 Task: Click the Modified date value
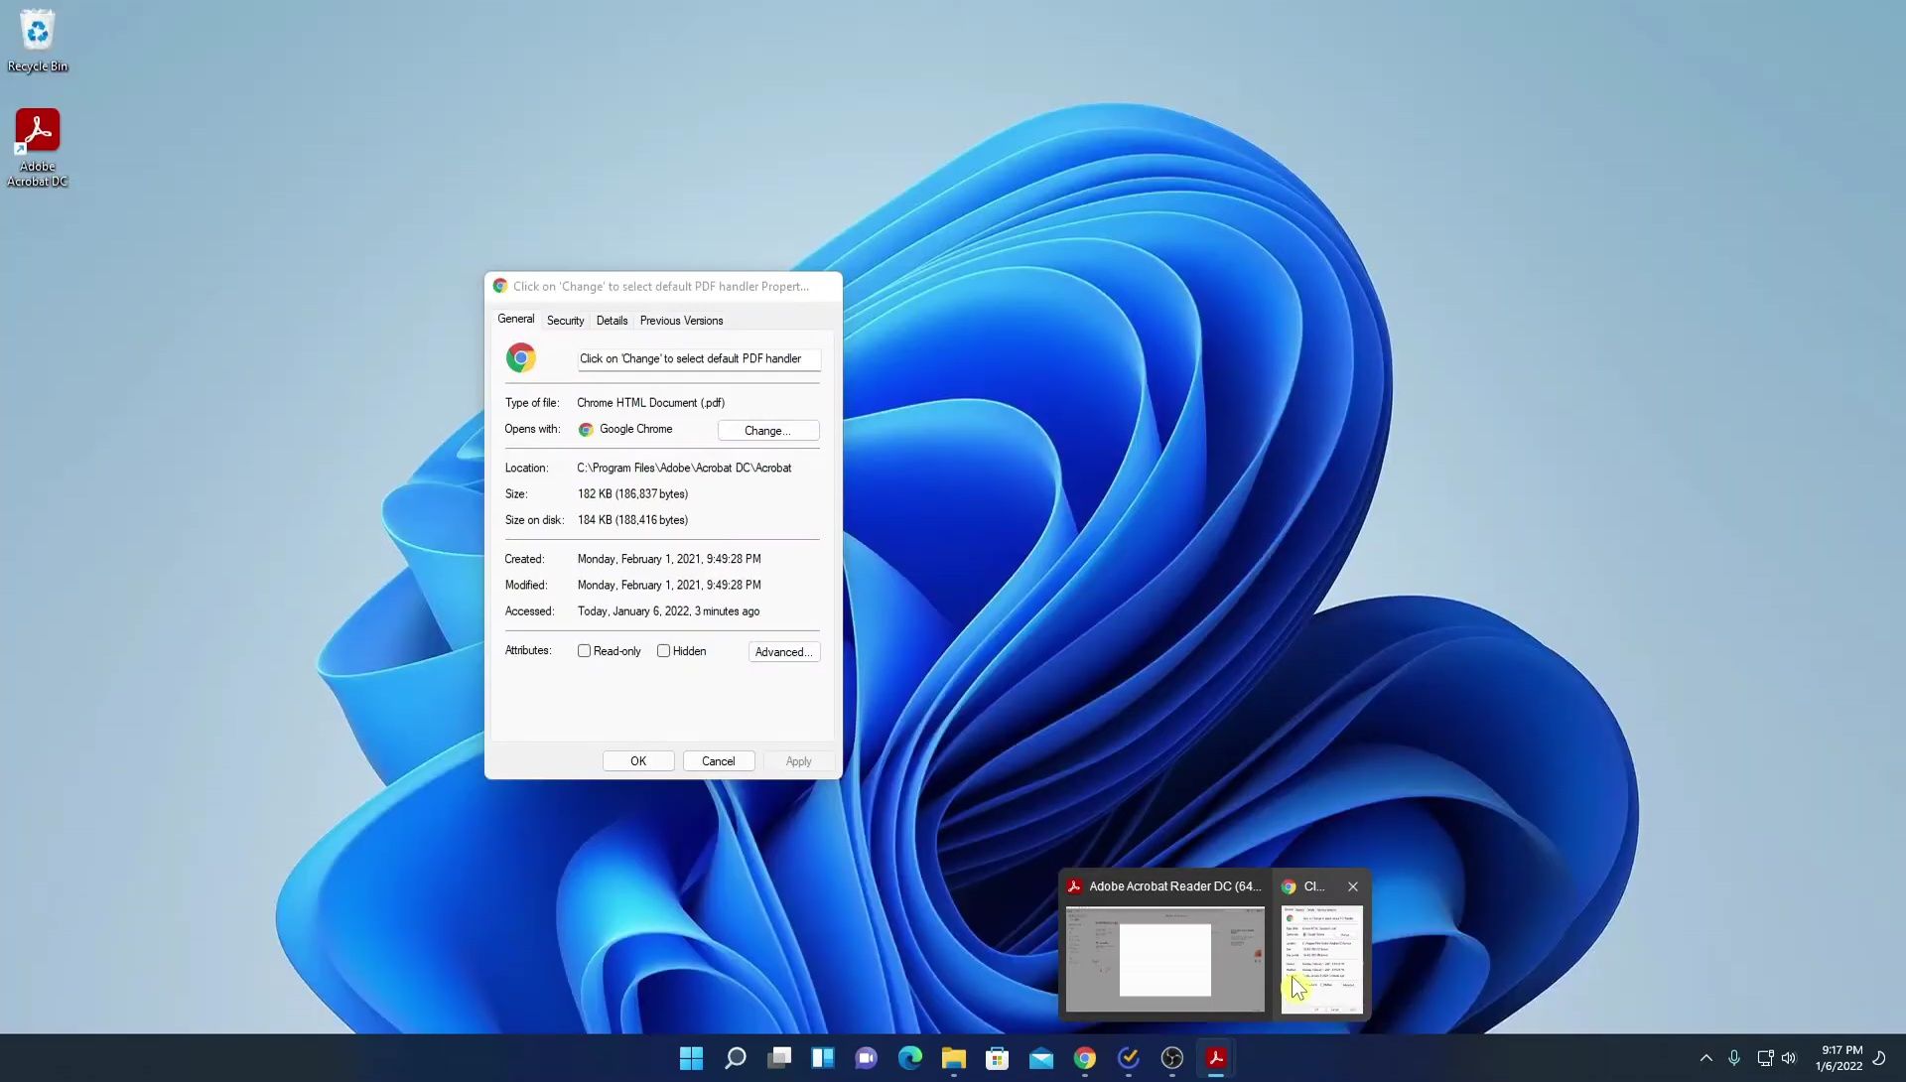669,586
